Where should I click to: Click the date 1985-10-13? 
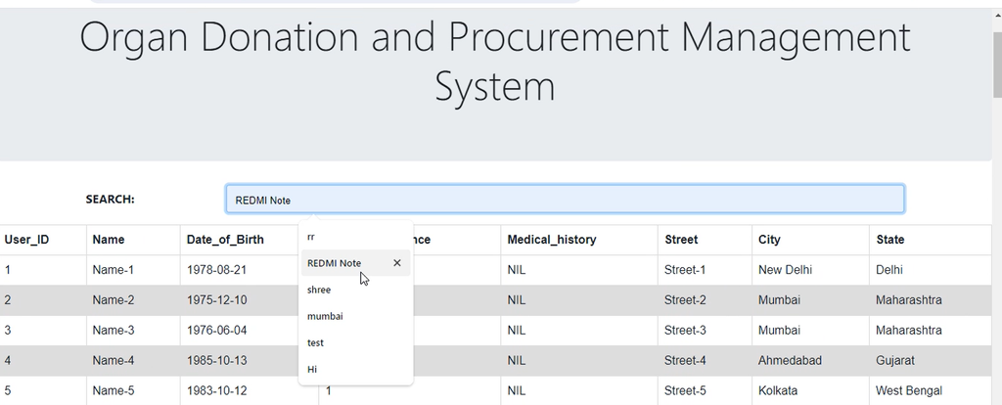click(x=216, y=360)
